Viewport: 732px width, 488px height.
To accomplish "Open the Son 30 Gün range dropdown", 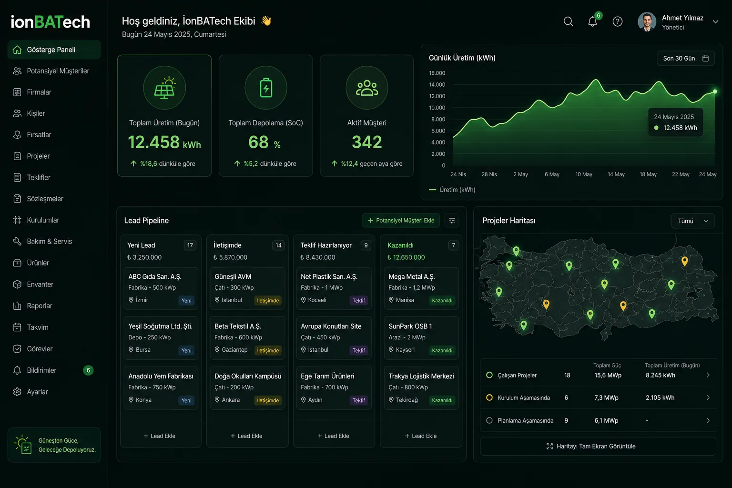I will click(685, 58).
